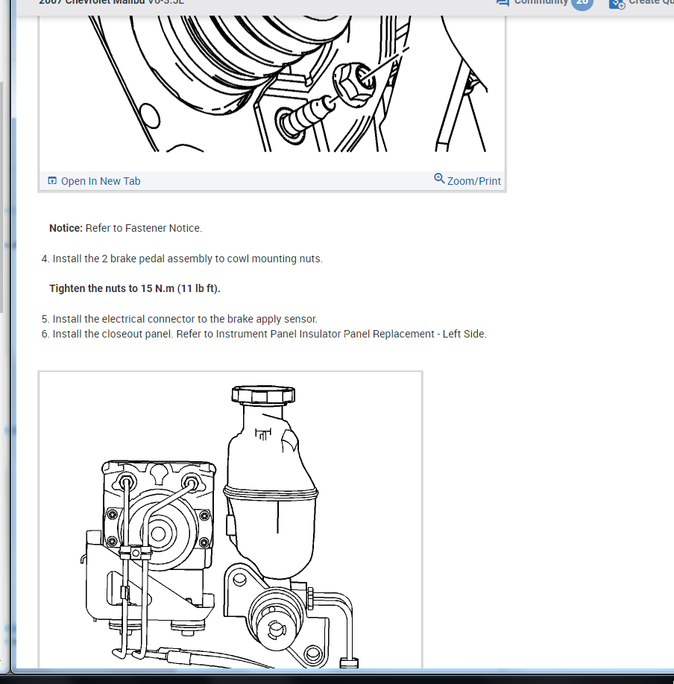Open the Community link in header
Image resolution: width=674 pixels, height=684 pixels.
[541, 2]
